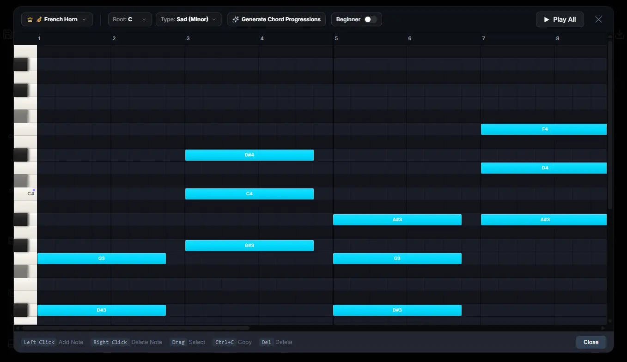The height and width of the screenshot is (362, 627).
Task: Click bar 2 timeline marker
Action: [x=114, y=38]
